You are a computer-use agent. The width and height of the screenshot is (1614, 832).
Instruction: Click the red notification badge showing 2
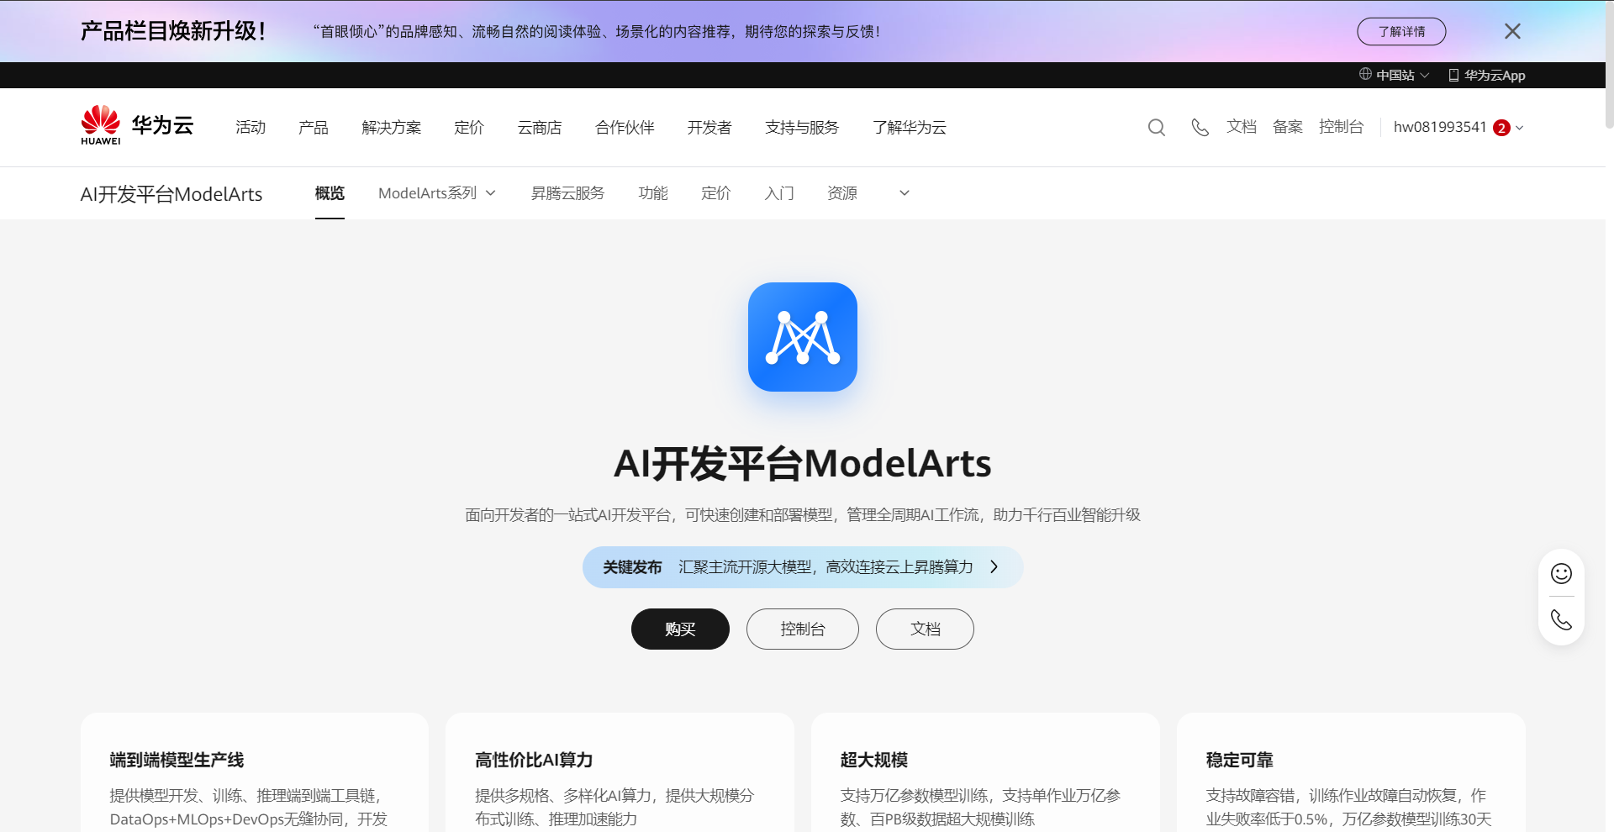pyautogui.click(x=1501, y=128)
